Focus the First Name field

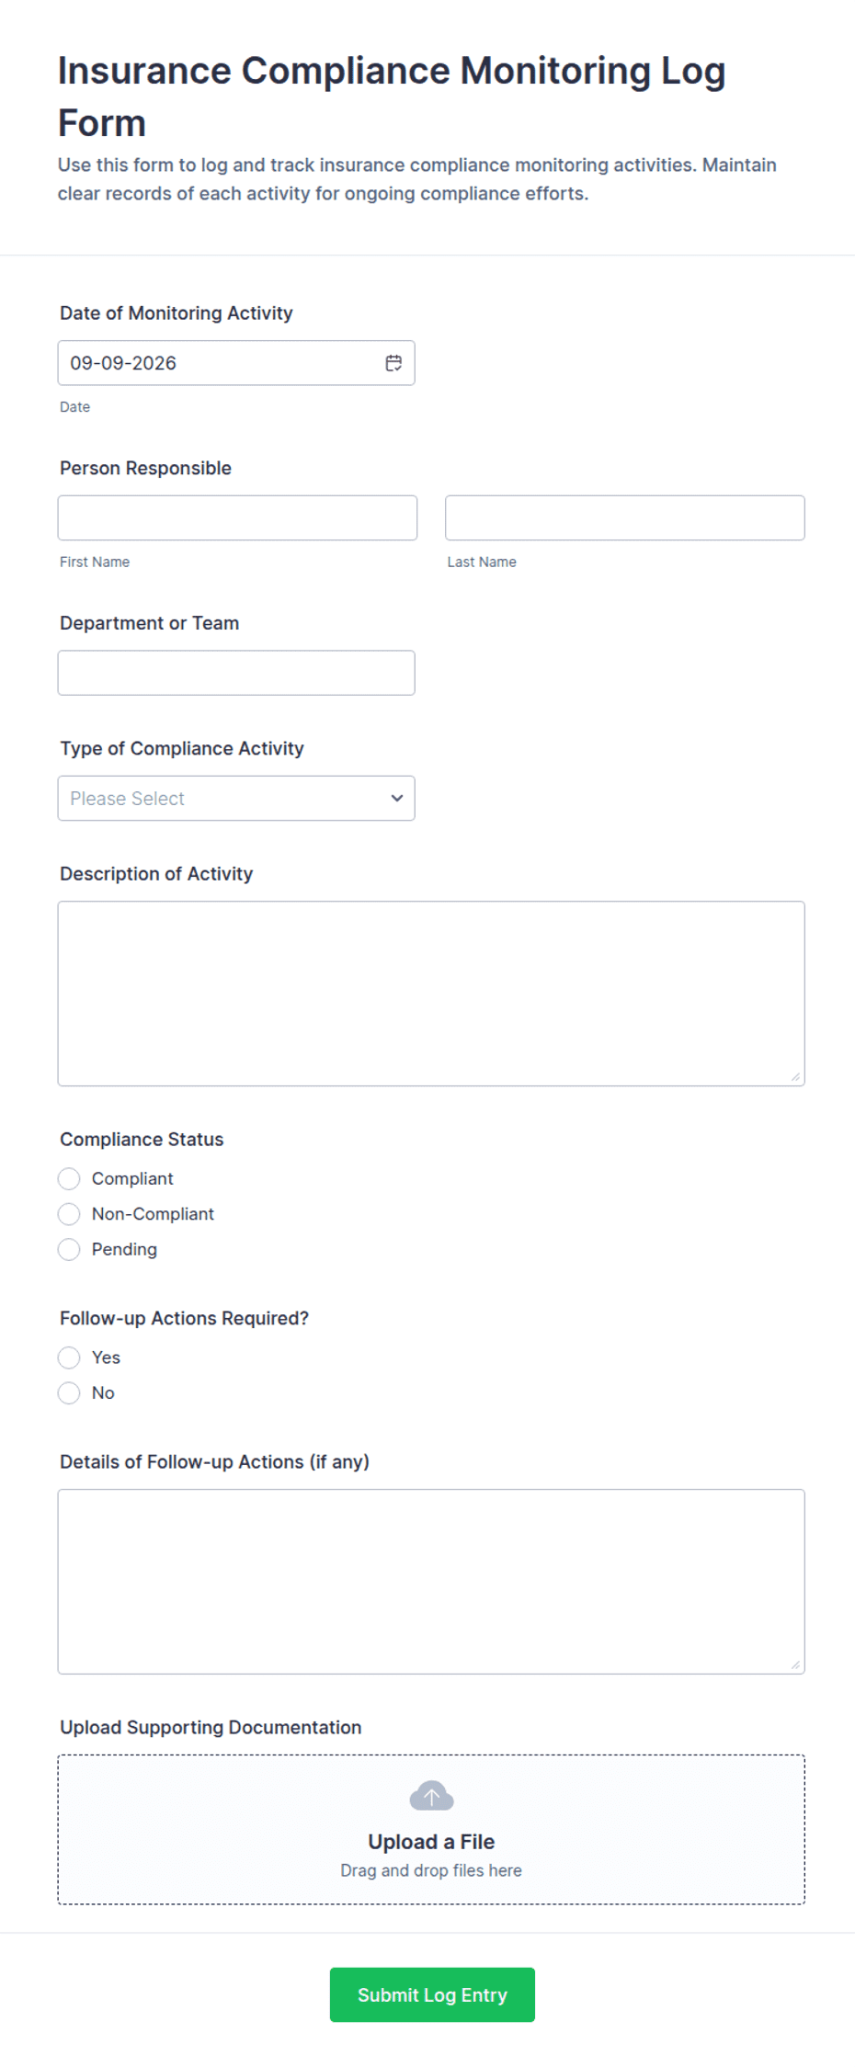[237, 517]
